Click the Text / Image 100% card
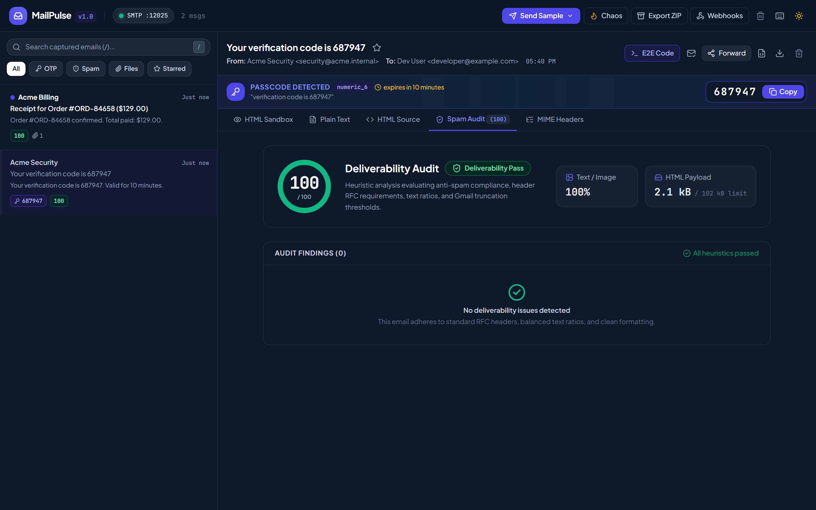Image resolution: width=816 pixels, height=510 pixels. click(x=597, y=186)
